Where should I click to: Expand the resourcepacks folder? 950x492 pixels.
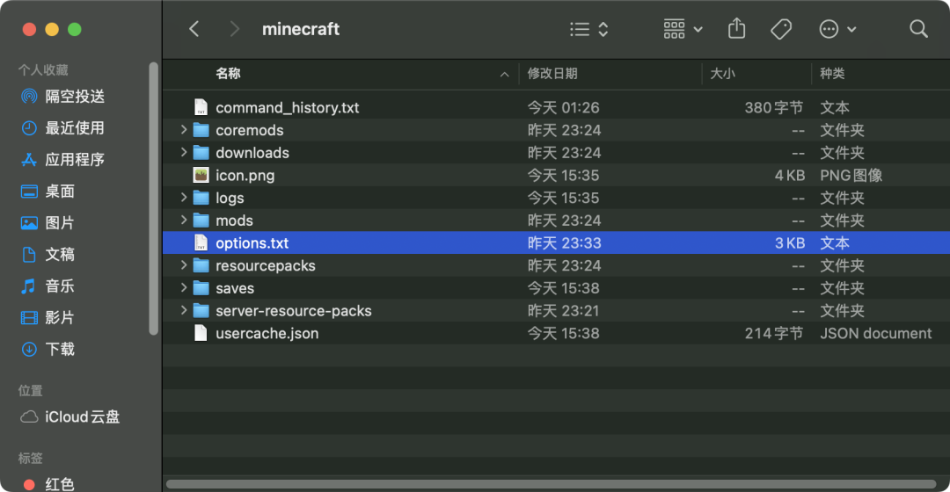coord(184,265)
